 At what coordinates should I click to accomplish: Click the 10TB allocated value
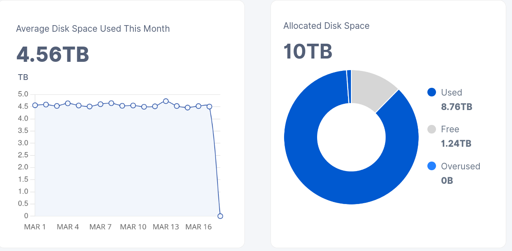click(308, 52)
